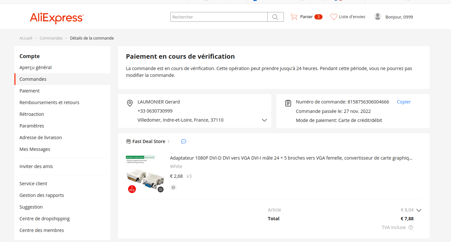Click the search magnifier icon
The width and height of the screenshot is (451, 242).
coord(275,17)
